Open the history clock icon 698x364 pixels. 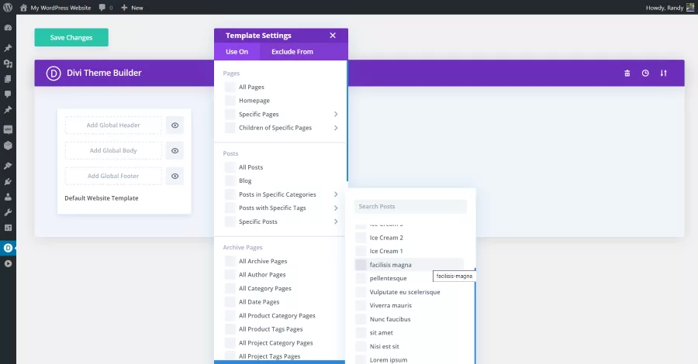[x=645, y=74]
